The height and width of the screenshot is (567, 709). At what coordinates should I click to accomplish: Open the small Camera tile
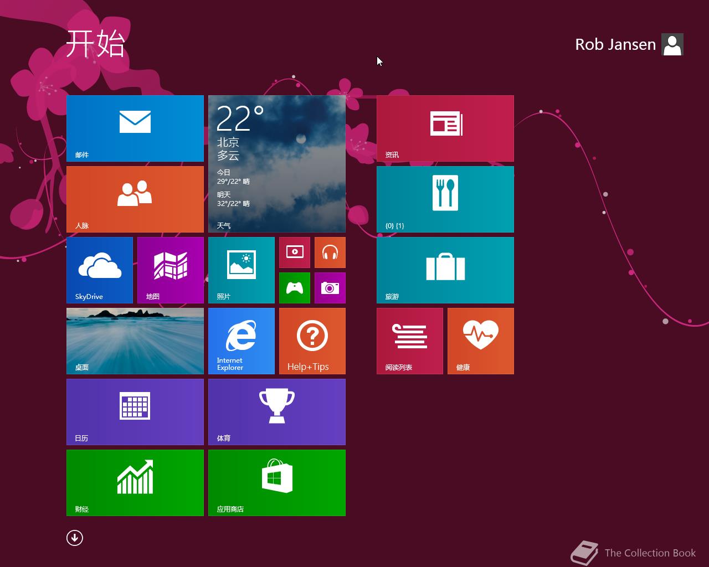pyautogui.click(x=330, y=288)
